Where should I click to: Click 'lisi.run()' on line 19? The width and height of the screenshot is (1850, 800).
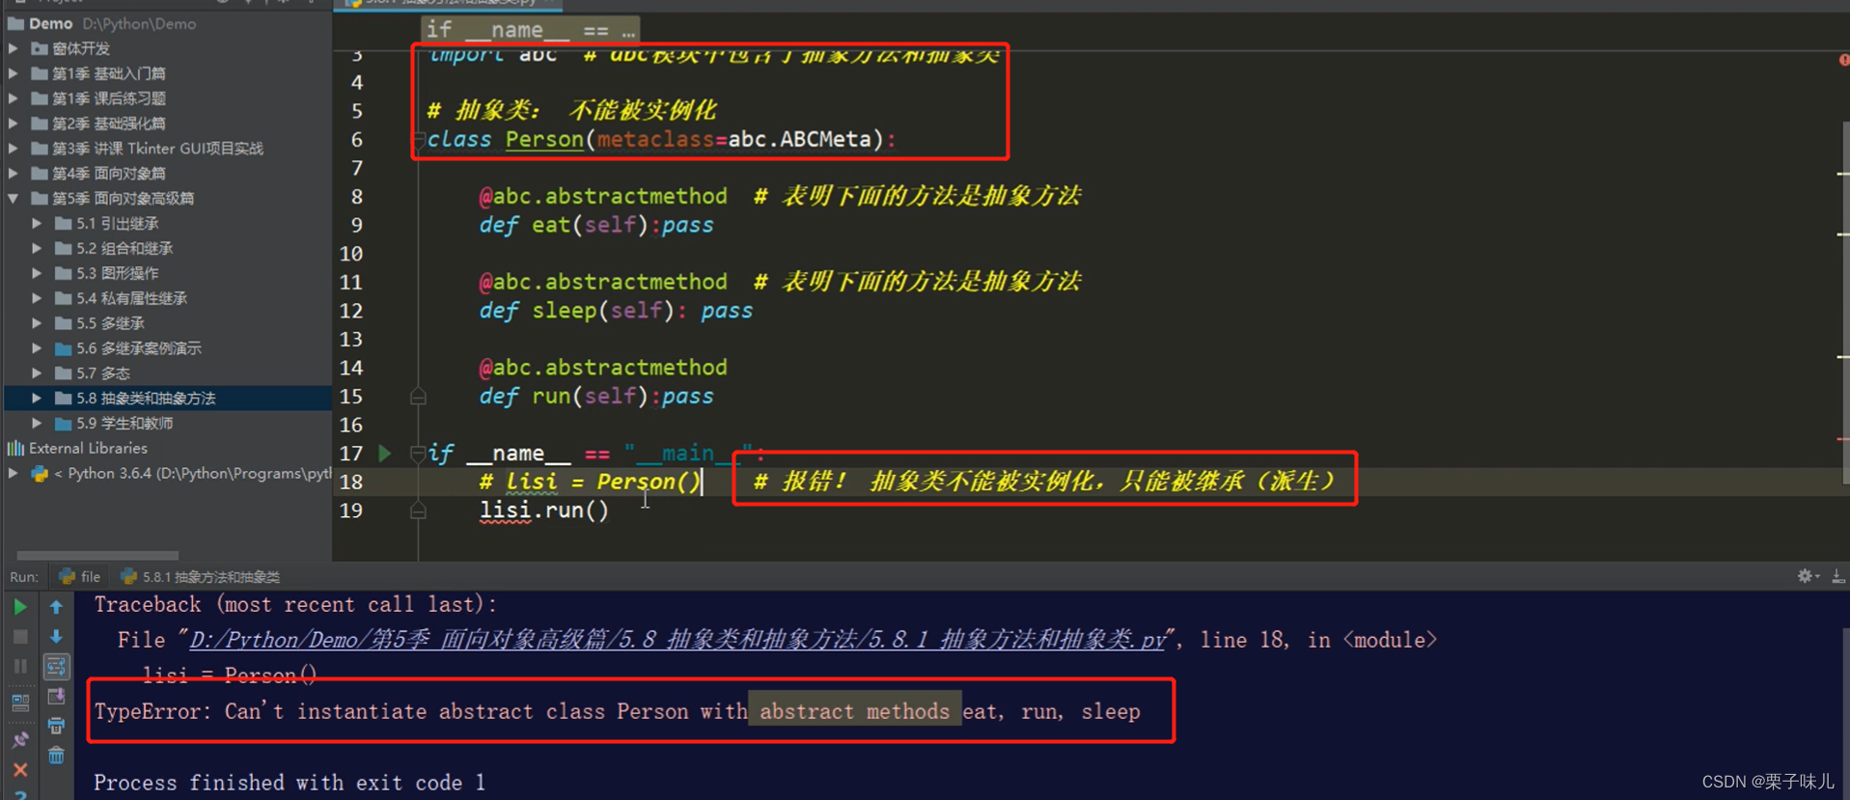[544, 510]
